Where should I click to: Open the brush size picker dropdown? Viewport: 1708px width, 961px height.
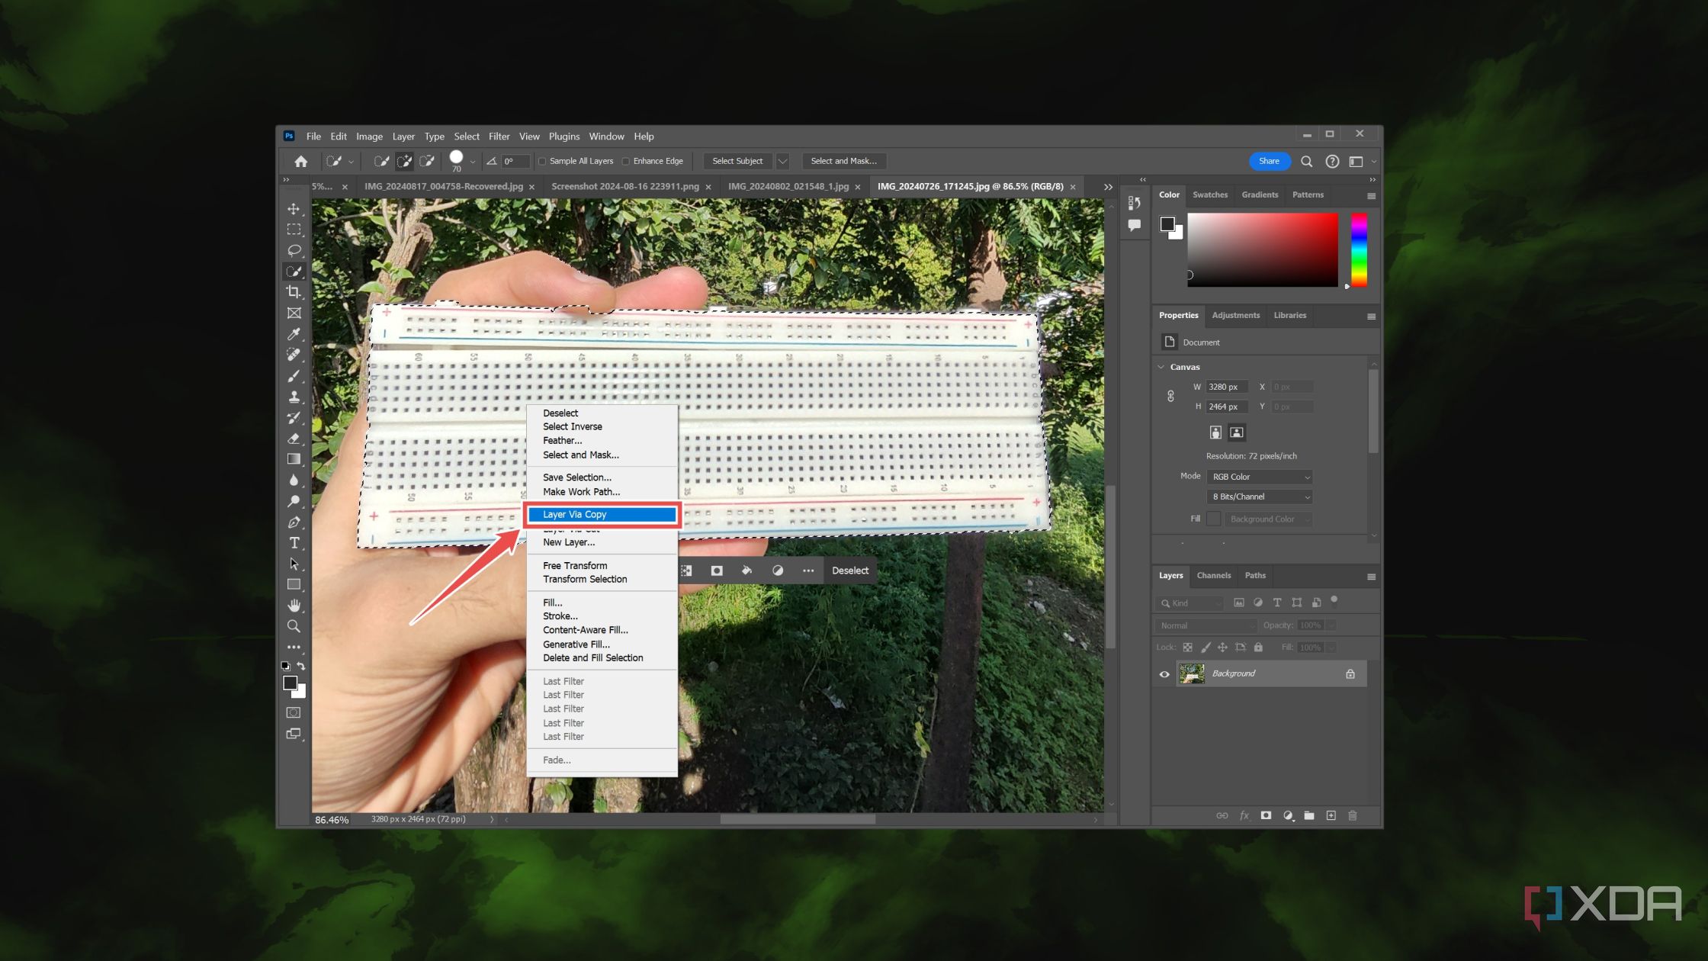pos(472,162)
